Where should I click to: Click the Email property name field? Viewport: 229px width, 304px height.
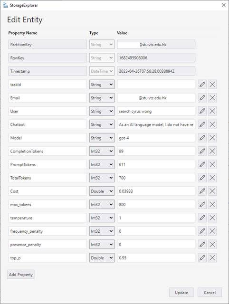(x=48, y=98)
